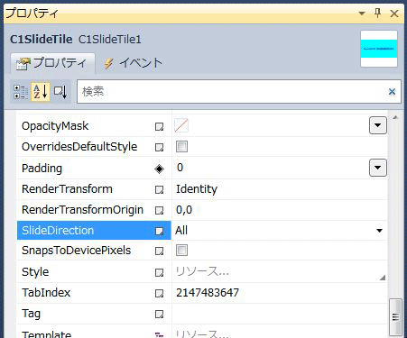Open RenderTransformOrigin property marker
Image resolution: width=407 pixels, height=338 pixels.
pyautogui.click(x=159, y=210)
